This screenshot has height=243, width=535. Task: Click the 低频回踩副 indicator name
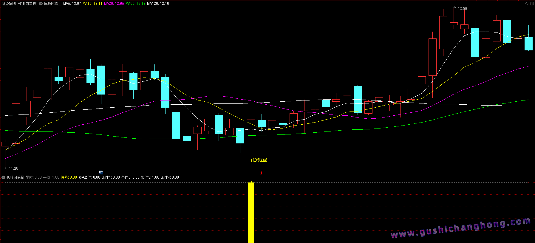click(x=15, y=177)
